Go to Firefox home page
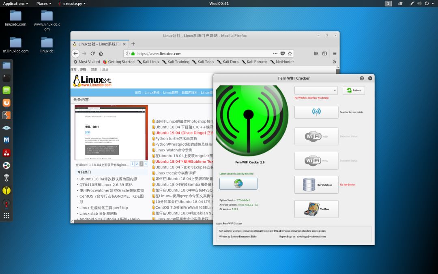The width and height of the screenshot is (438, 274). tap(101, 54)
